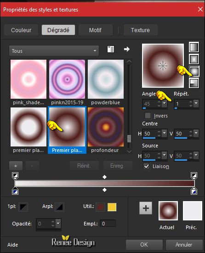Viewport: 205px width, 253px height.
Task: Switch to the Motif tab
Action: [95, 30]
